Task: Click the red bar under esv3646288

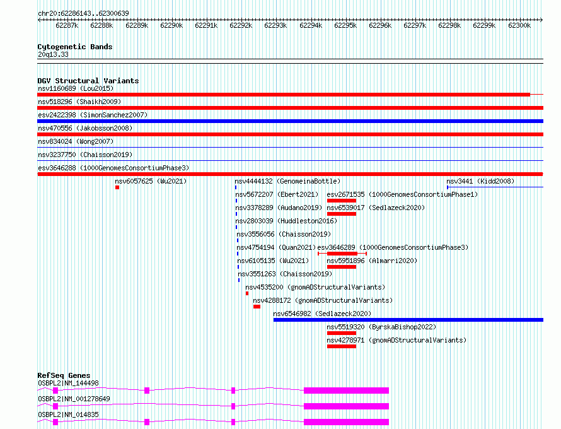Action: click(290, 174)
